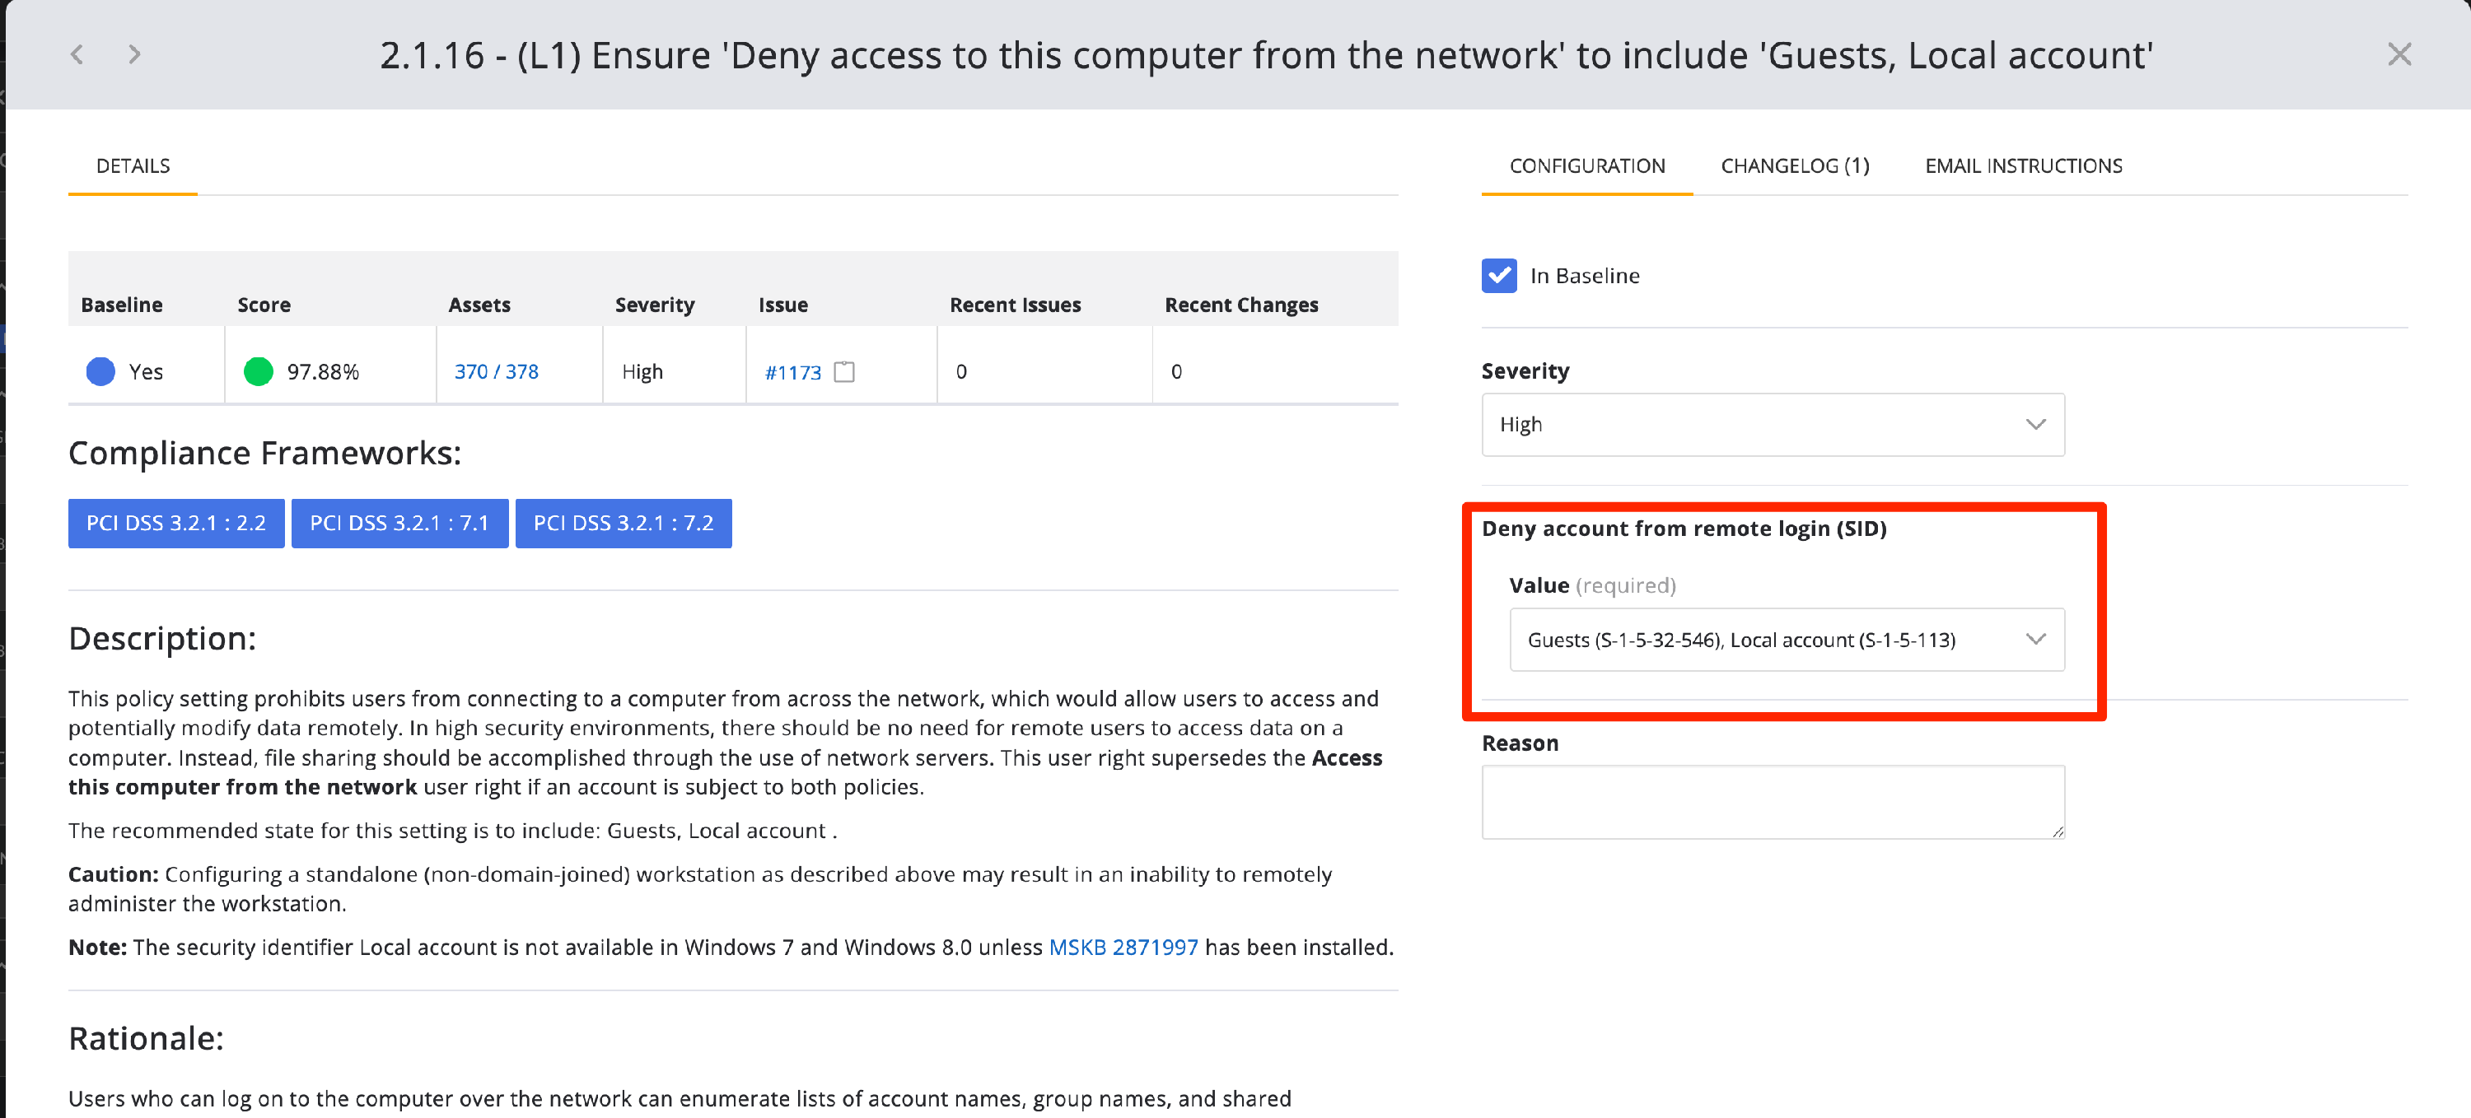Switch to the Changelog (1) tab
Image resolution: width=2471 pixels, height=1118 pixels.
click(x=1794, y=165)
